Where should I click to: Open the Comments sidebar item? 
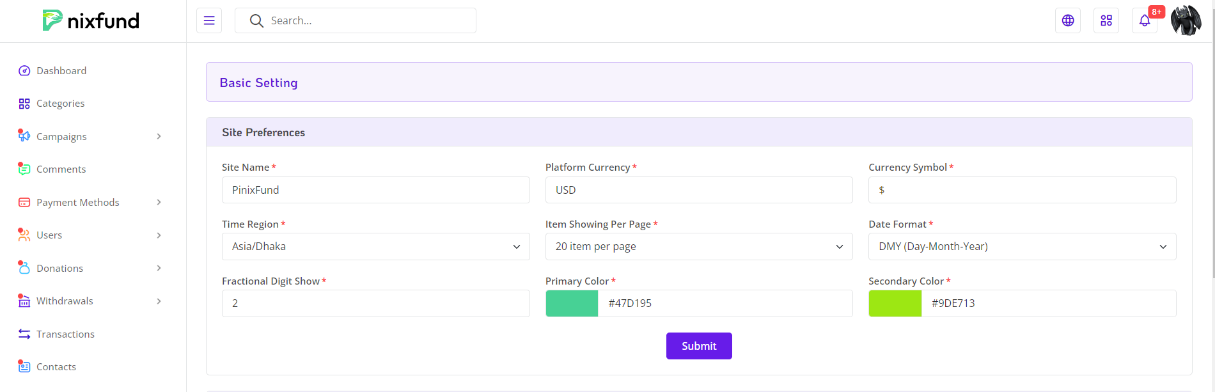tap(61, 169)
